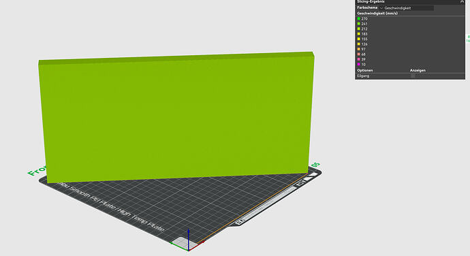Click the 241 speed color swatch
The width and height of the screenshot is (470, 256).
358,24
